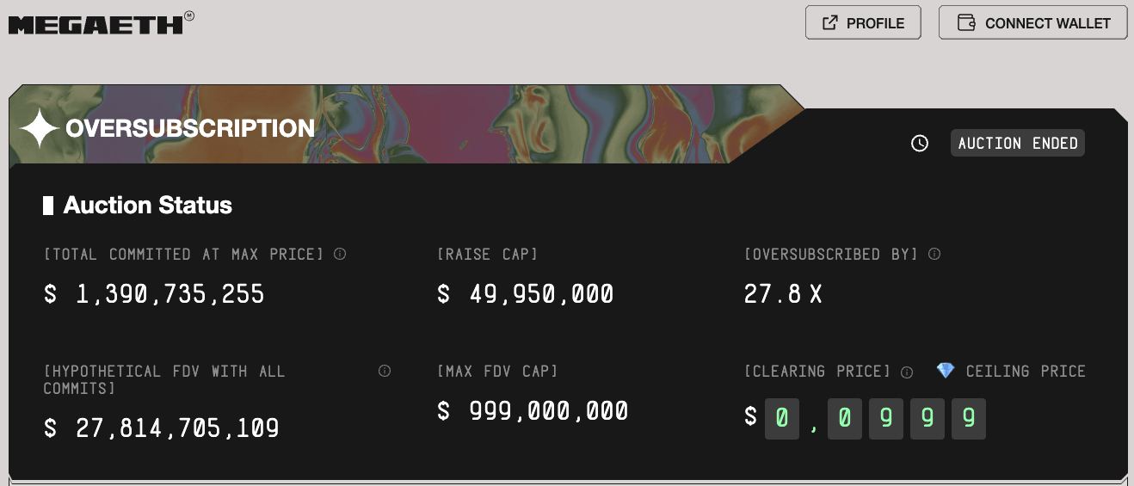Click the AUCTION ENDED badge
The image size is (1134, 486).
coord(1018,143)
